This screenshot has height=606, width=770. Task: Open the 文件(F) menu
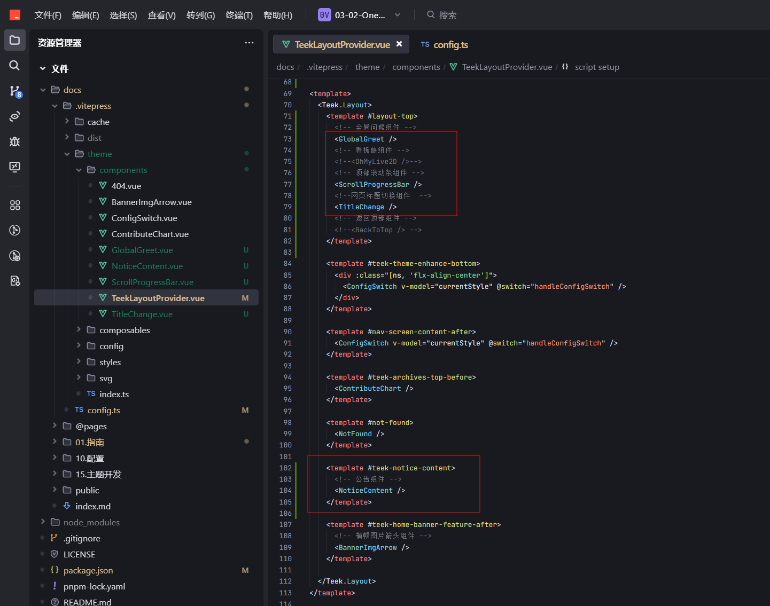point(48,15)
